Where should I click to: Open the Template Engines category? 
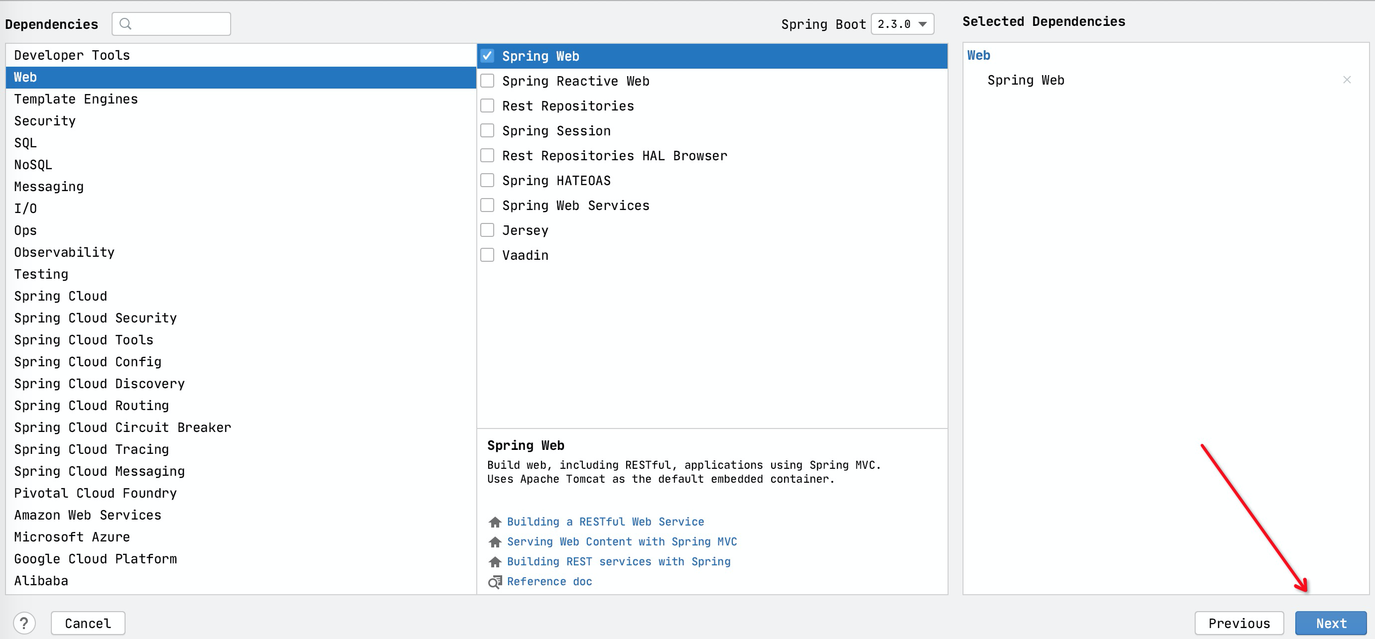click(241, 99)
